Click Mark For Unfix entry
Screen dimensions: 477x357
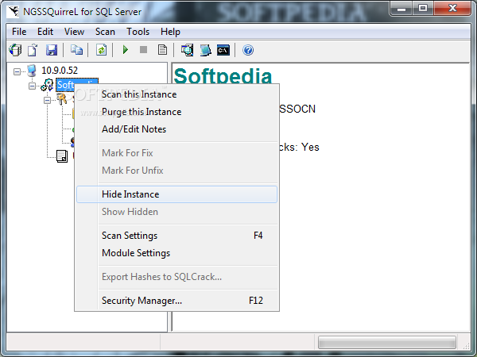click(176, 171)
